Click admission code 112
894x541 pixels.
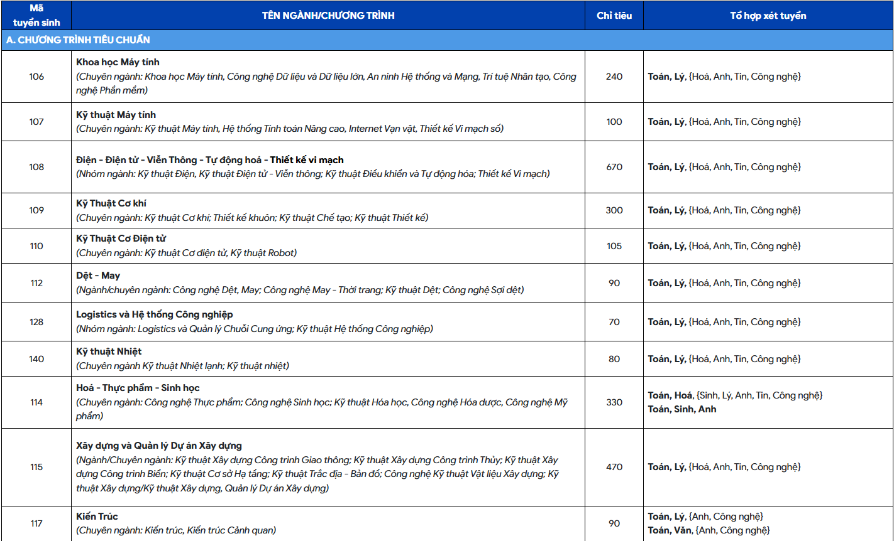36,283
